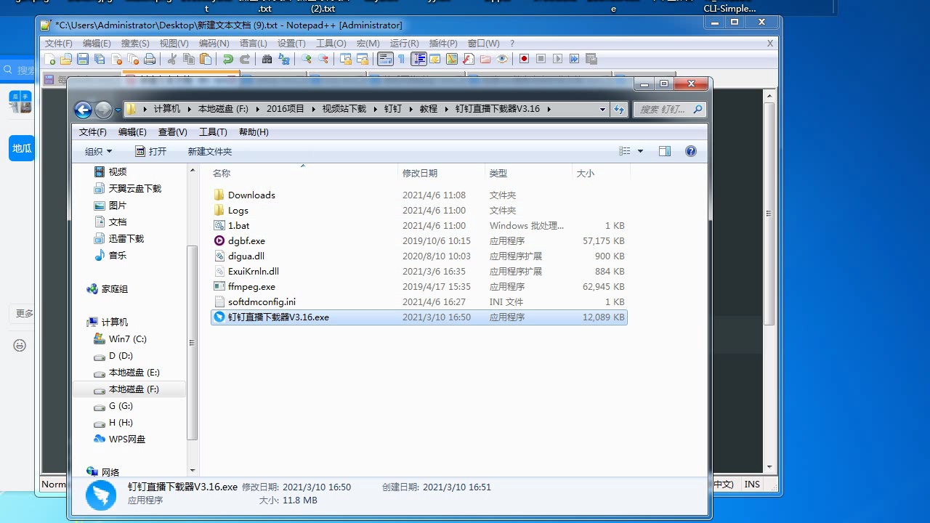Click the Run Macro Multiple Times icon
The image size is (930, 523).
575,59
